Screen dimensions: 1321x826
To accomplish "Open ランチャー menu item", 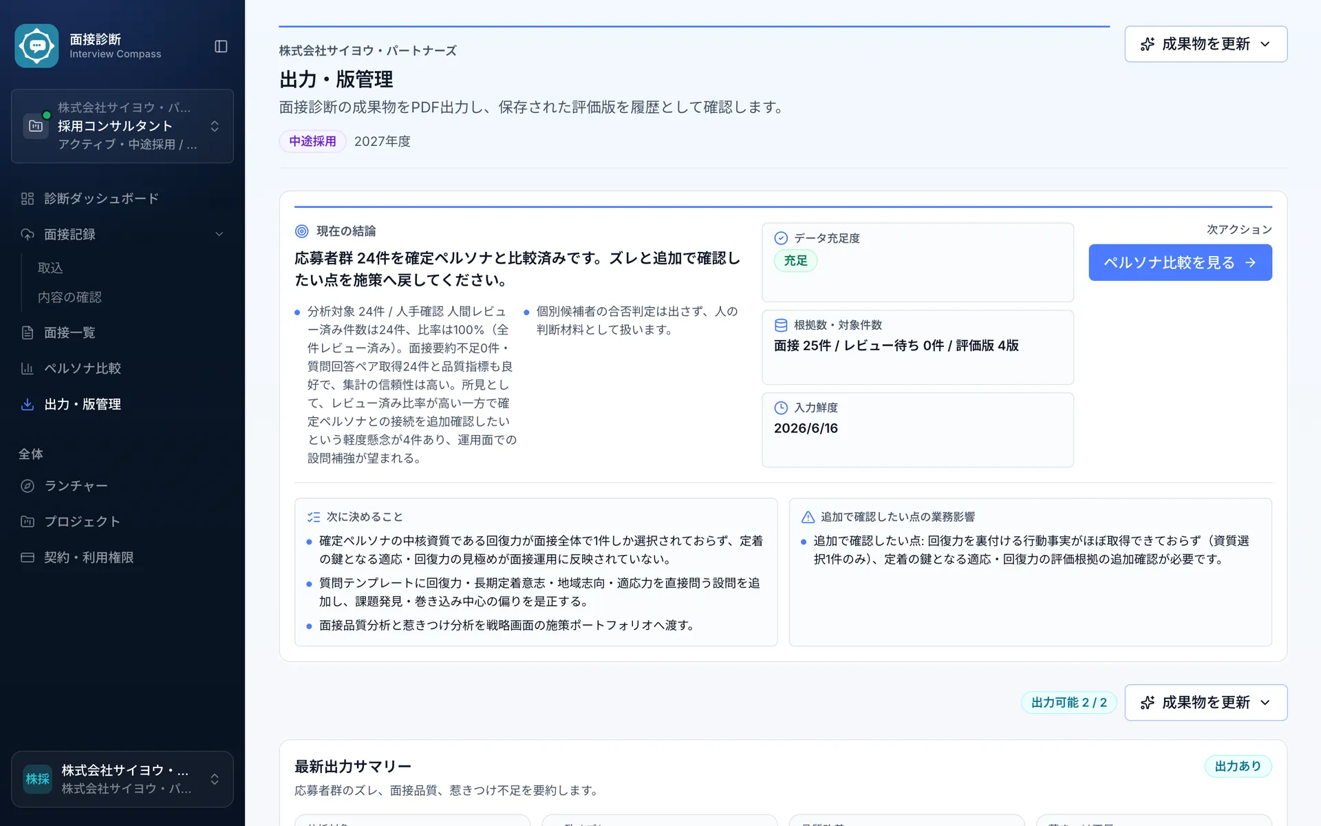I will coord(122,486).
